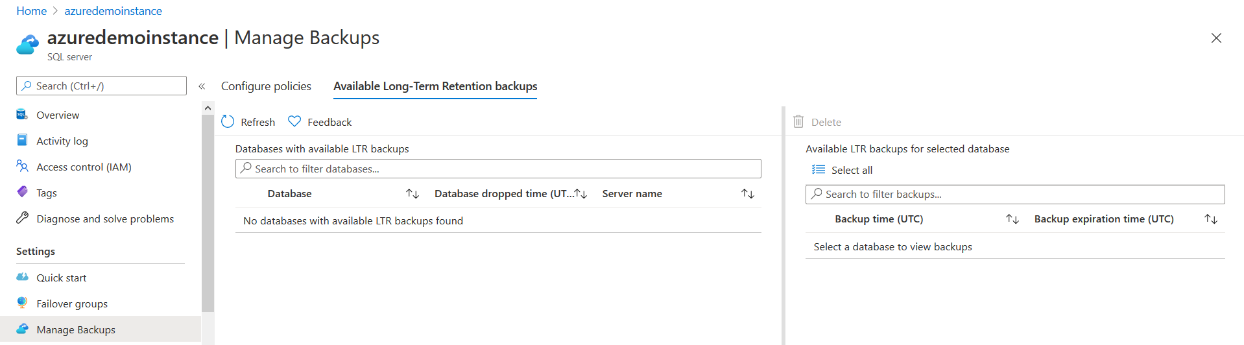
Task: Open azuredemoinstance breadcrumb link
Action: pyautogui.click(x=113, y=11)
